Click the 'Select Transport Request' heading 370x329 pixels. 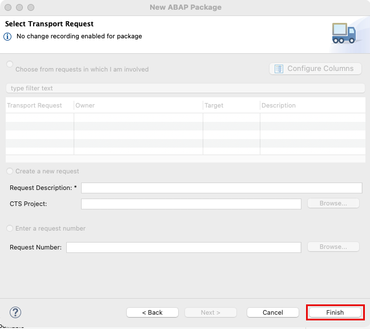49,24
